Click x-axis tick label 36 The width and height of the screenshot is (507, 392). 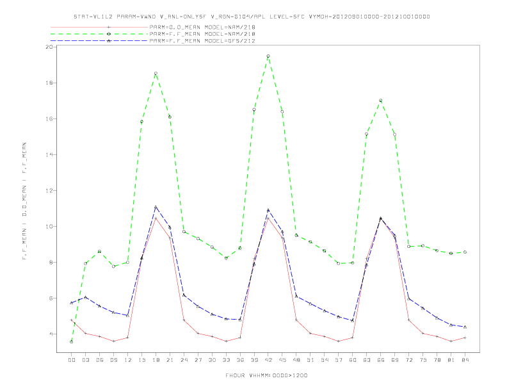tap(240, 360)
